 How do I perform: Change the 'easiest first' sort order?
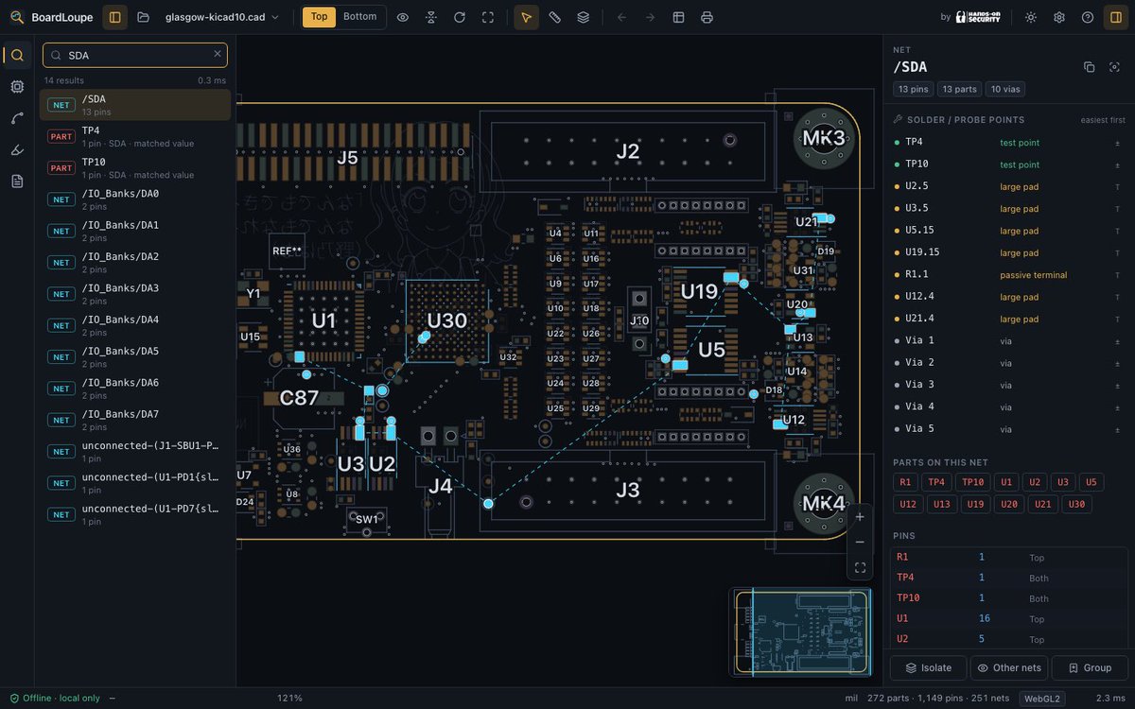click(x=1103, y=120)
